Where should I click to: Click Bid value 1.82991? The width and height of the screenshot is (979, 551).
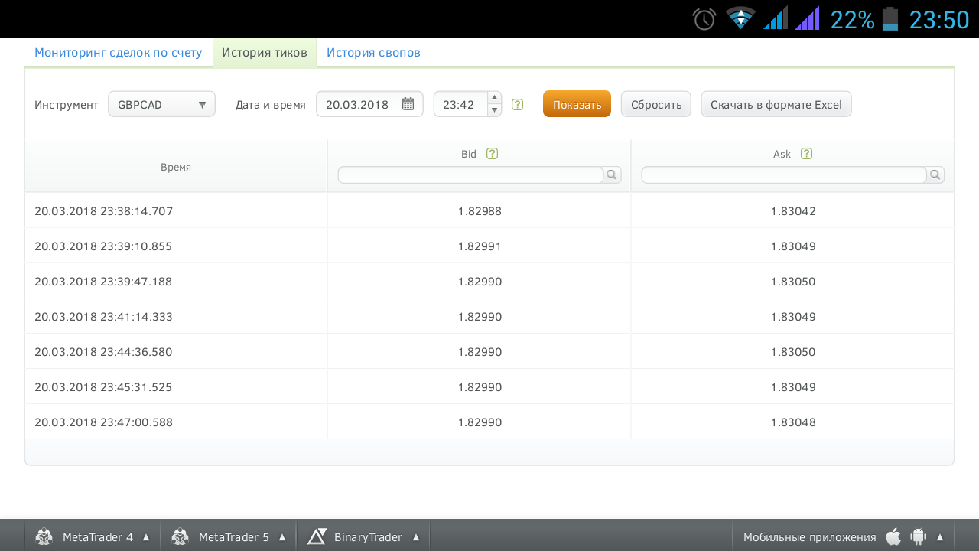(480, 246)
